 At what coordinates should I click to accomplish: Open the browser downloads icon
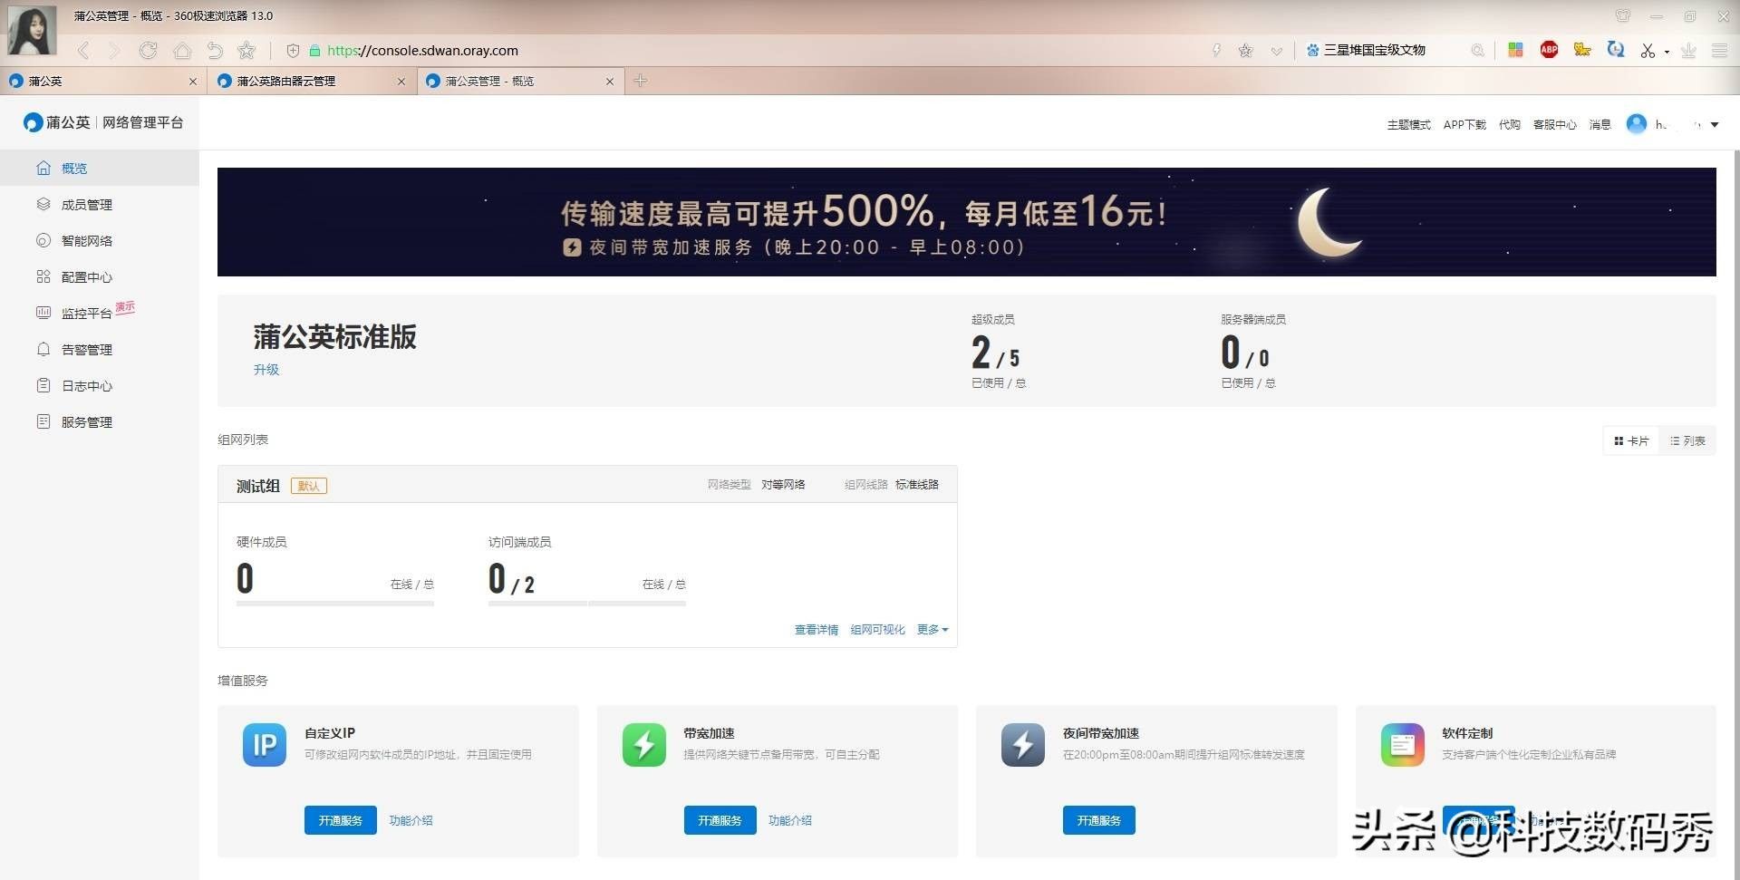1688,51
